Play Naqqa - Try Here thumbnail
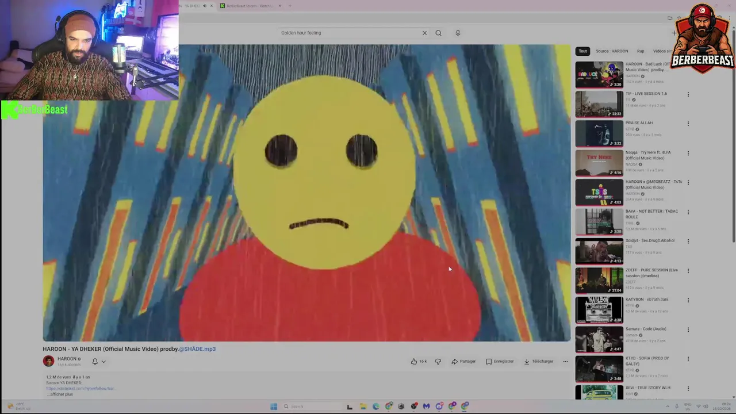Screen dimensions: 736x414 (599, 163)
